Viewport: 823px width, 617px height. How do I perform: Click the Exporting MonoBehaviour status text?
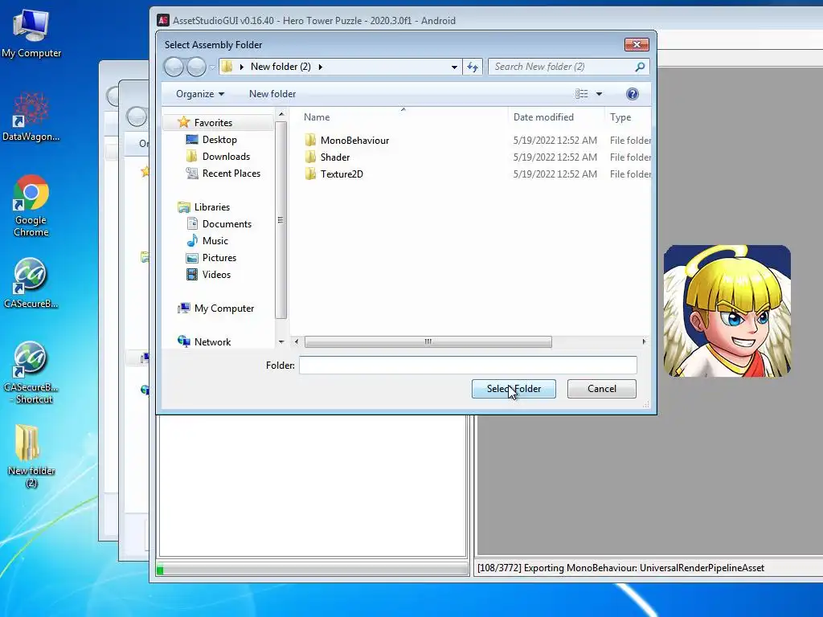coord(620,568)
